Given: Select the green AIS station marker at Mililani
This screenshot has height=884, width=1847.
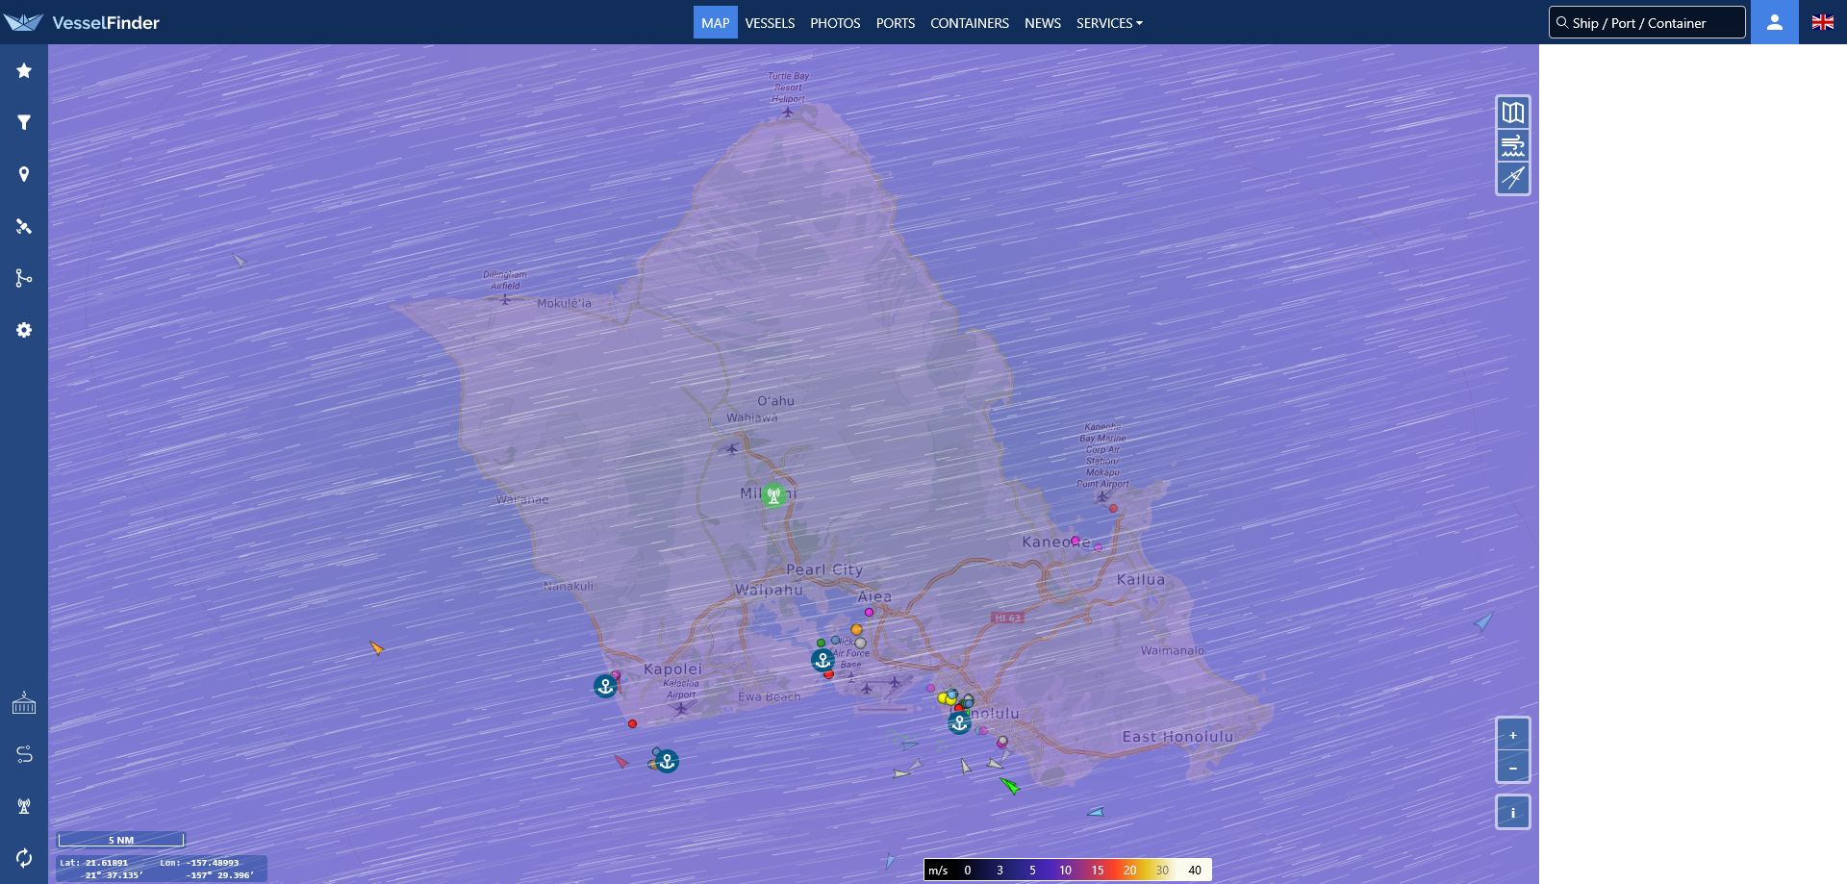Looking at the screenshot, I should [773, 495].
